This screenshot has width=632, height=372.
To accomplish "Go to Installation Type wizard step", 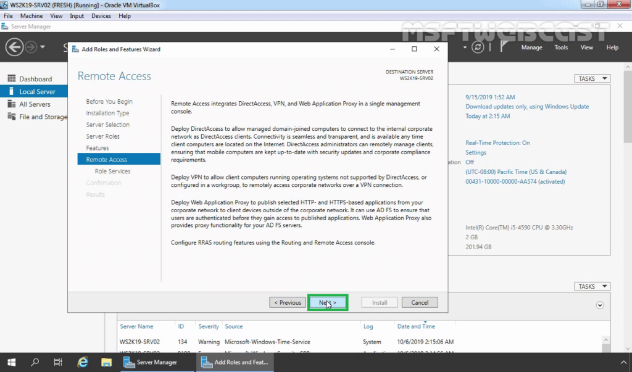I will pos(107,114).
